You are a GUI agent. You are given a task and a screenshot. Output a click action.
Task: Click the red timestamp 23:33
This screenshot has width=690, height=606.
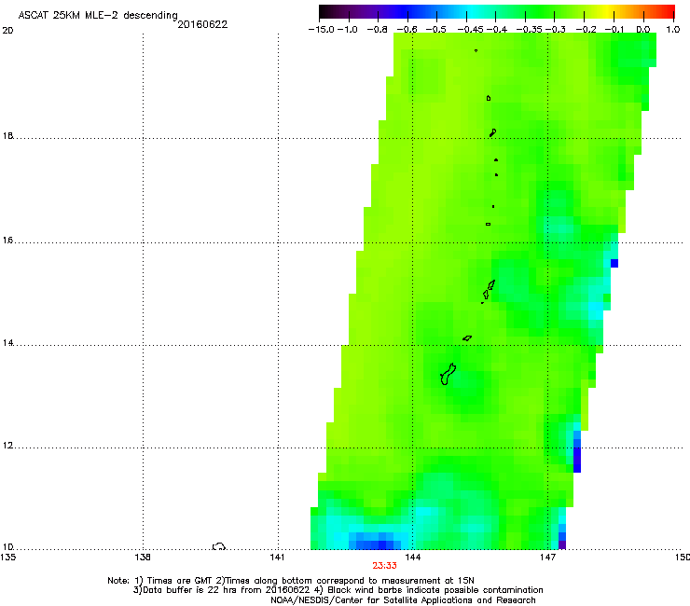[384, 566]
